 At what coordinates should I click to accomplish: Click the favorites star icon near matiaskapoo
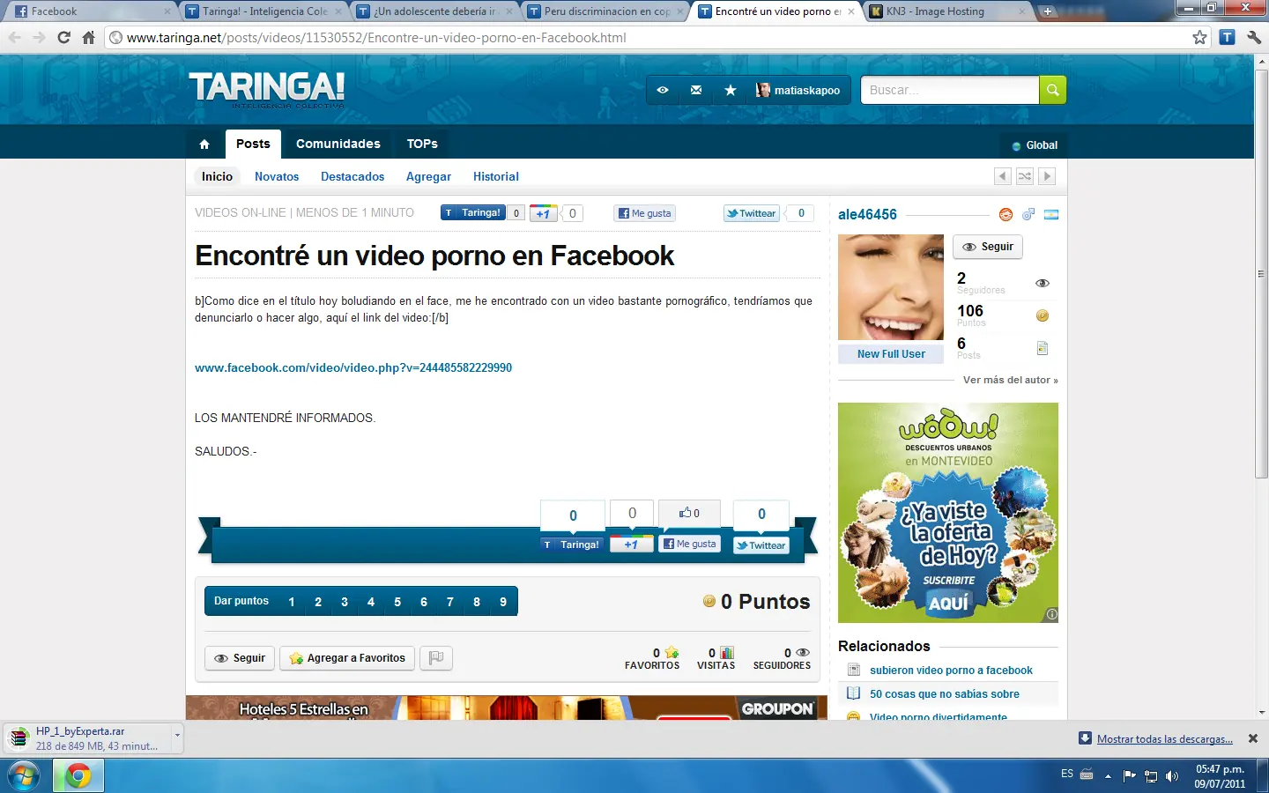730,90
